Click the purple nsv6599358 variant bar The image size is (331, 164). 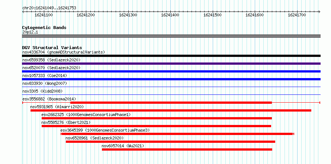coord(171,64)
